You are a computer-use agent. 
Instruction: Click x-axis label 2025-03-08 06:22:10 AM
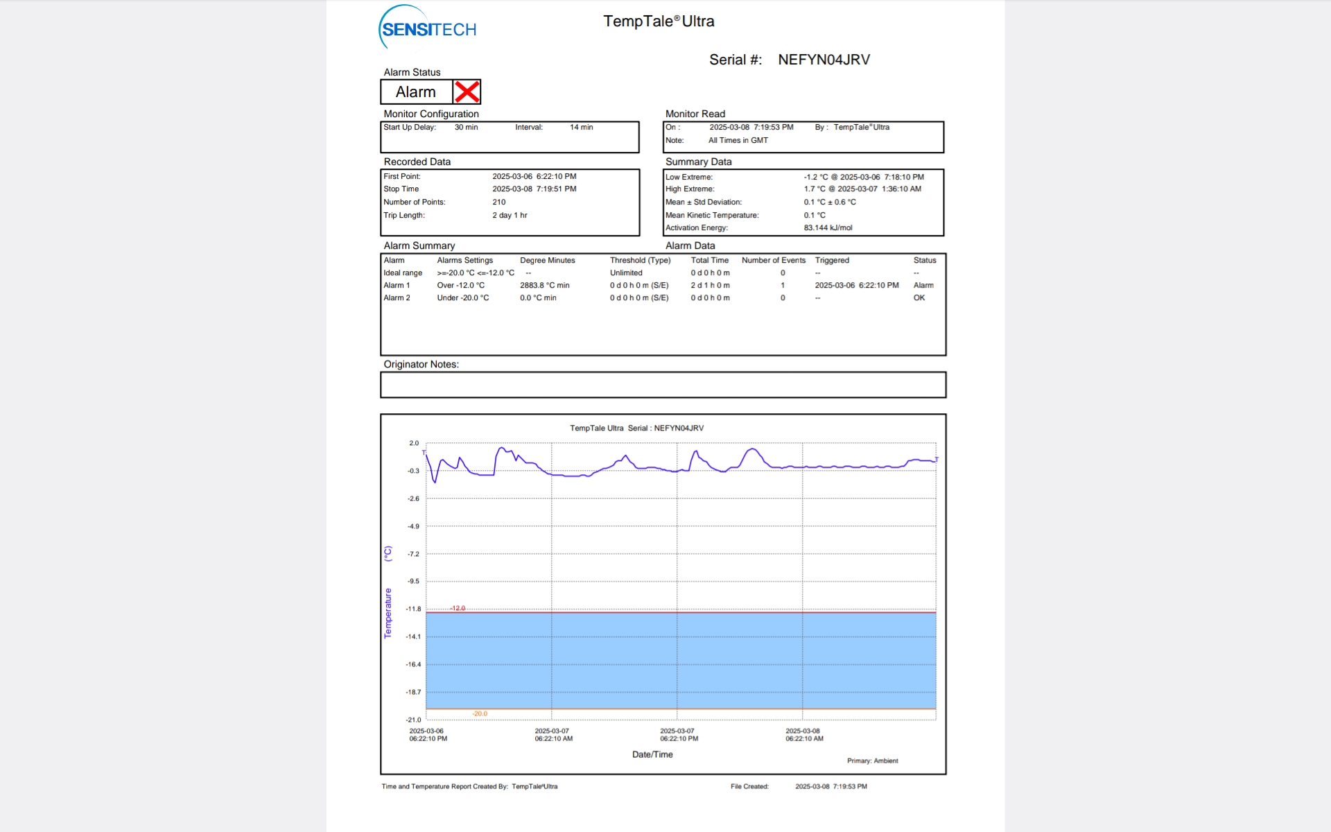(x=804, y=735)
